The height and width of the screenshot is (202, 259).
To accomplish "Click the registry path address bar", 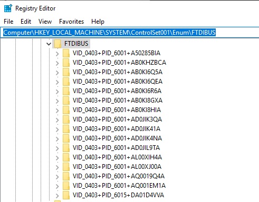I will click(130, 33).
